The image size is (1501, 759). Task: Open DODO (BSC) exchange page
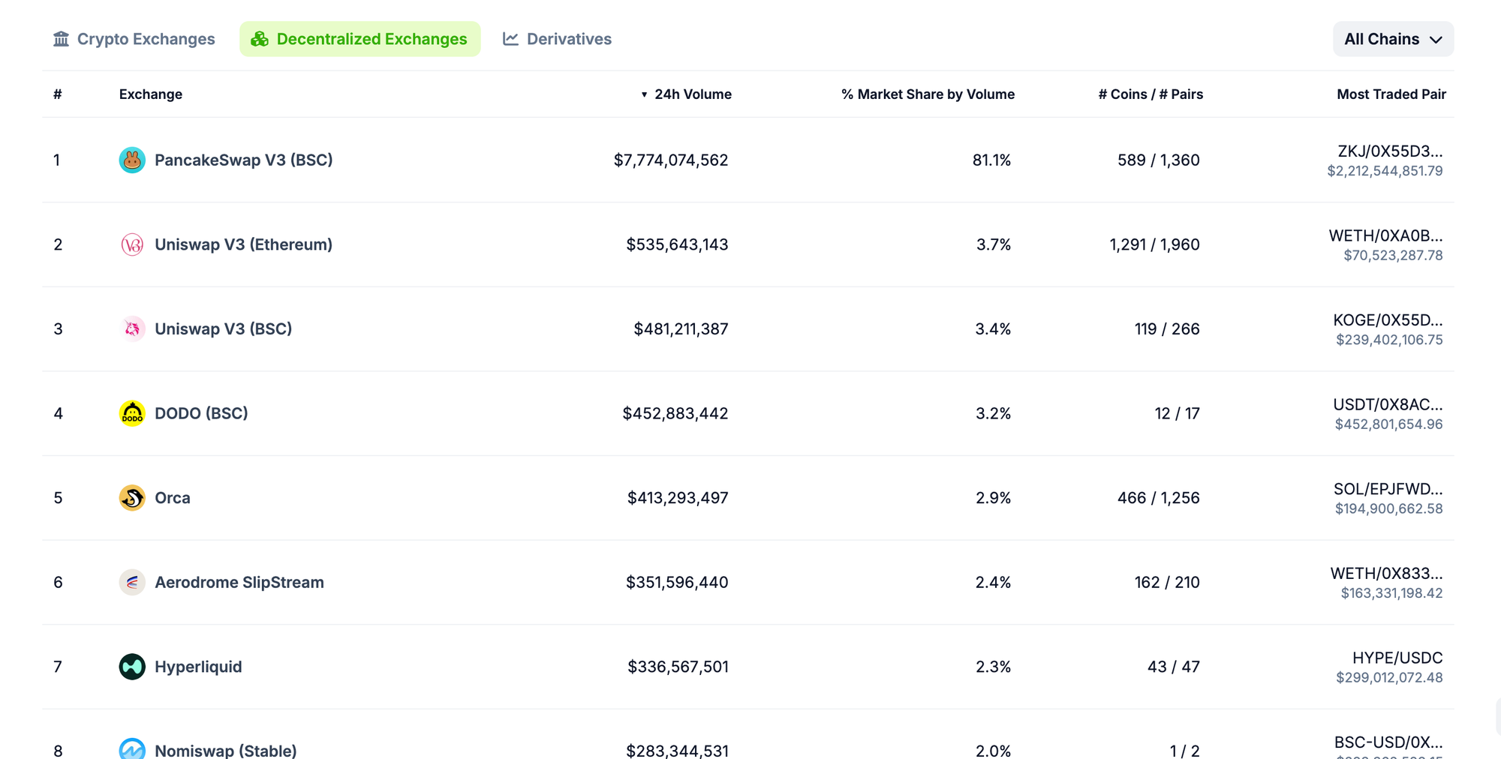pyautogui.click(x=201, y=413)
